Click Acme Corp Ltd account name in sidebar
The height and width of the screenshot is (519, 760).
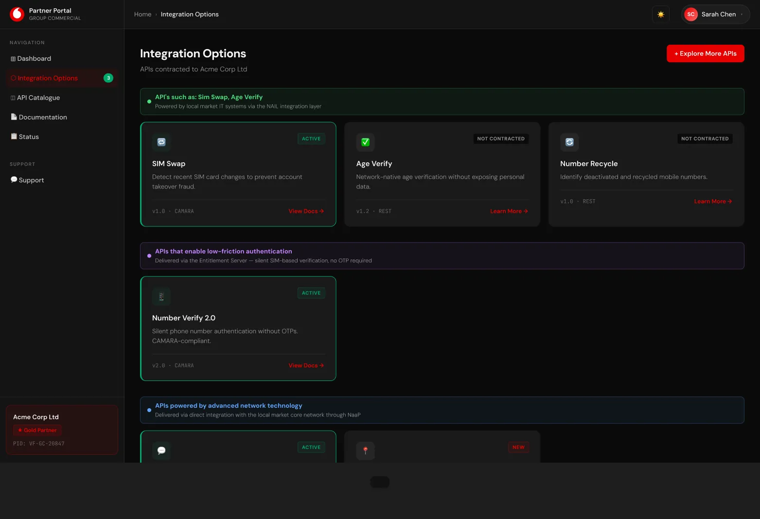pyautogui.click(x=36, y=417)
